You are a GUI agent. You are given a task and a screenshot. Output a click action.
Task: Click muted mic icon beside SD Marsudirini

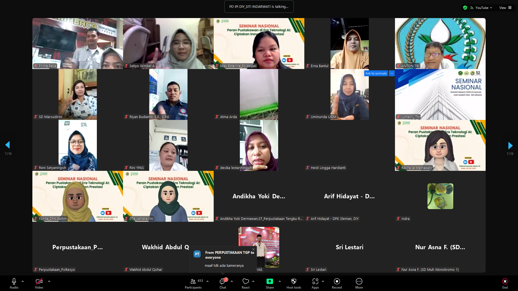(36, 117)
